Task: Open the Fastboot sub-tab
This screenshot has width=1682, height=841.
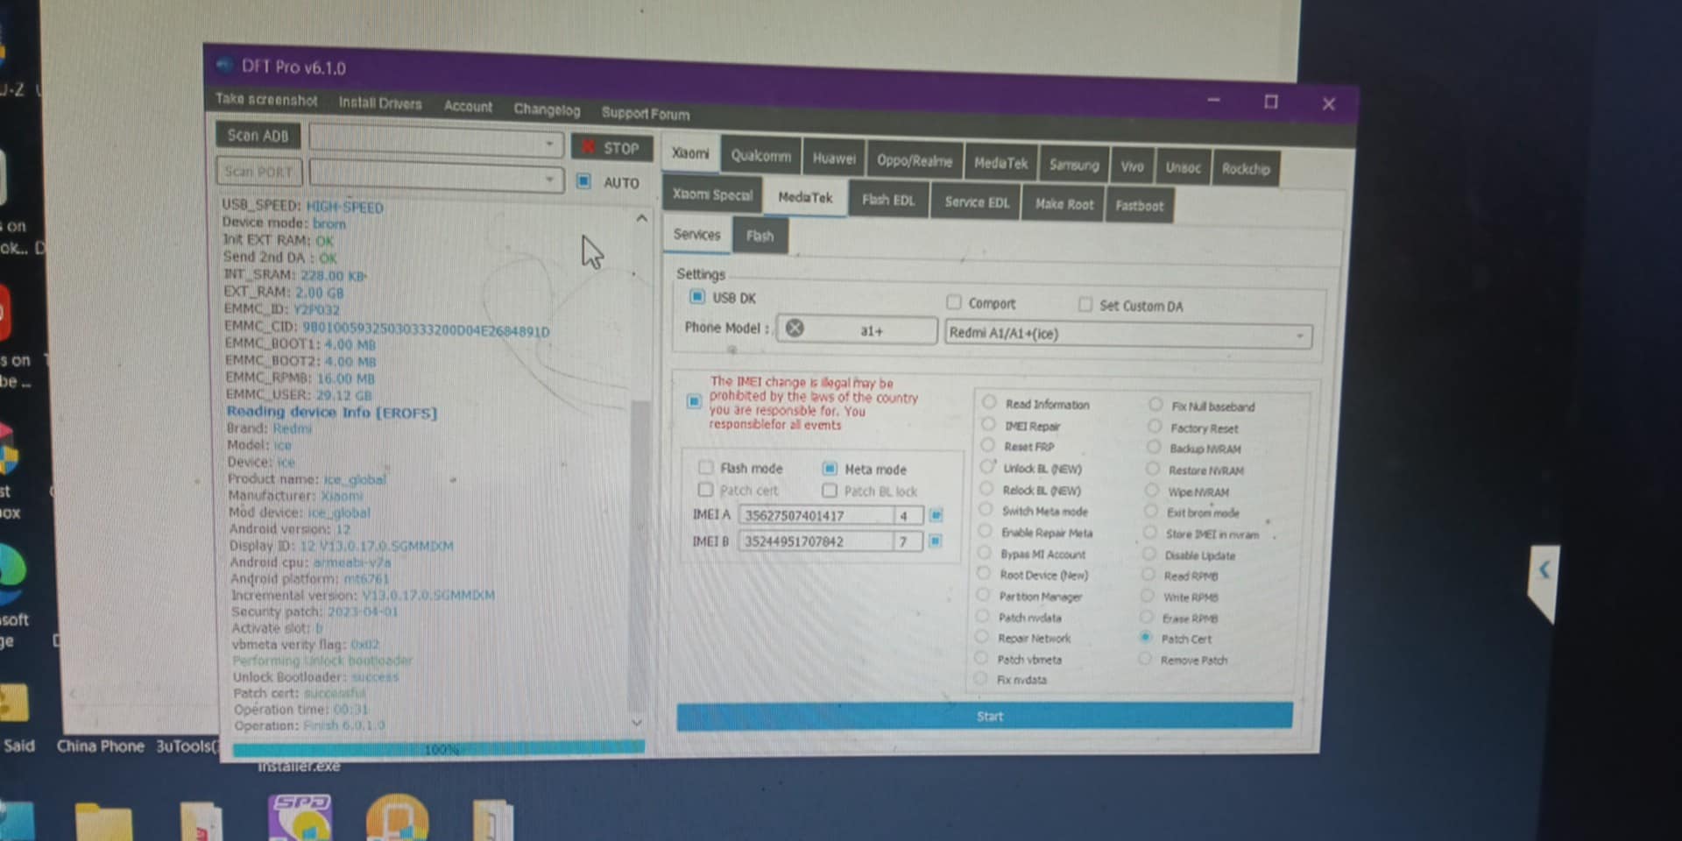Action: [1140, 206]
